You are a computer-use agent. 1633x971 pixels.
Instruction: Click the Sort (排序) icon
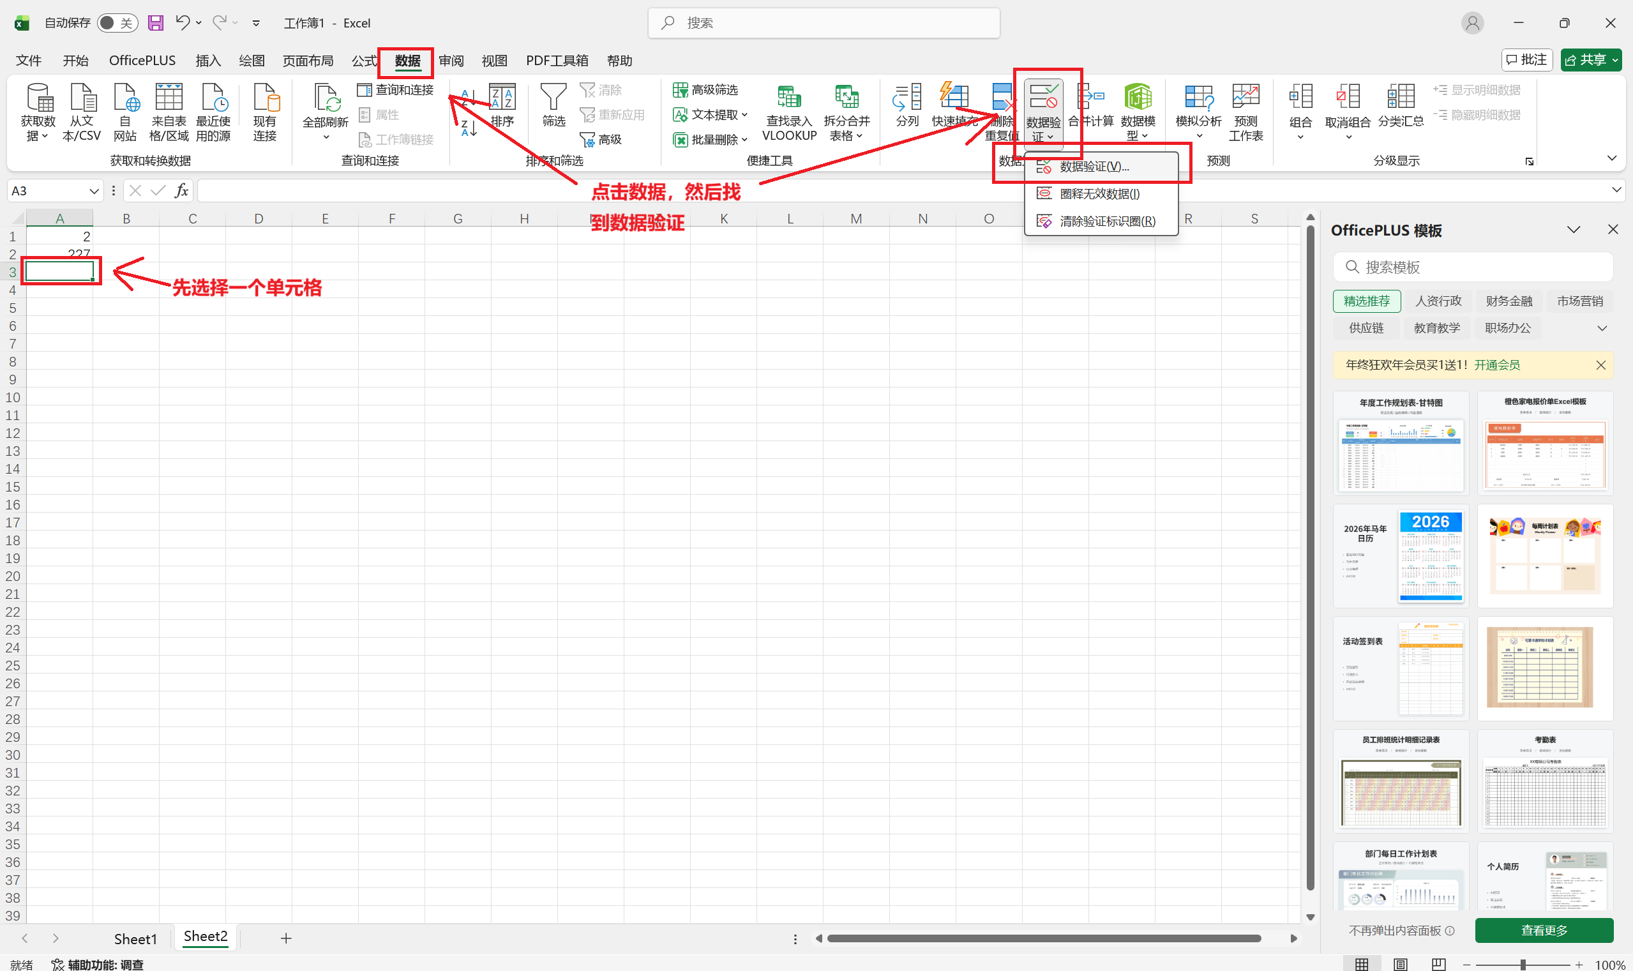502,98
